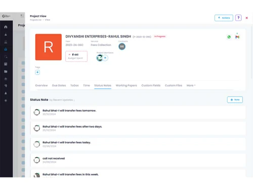Change sort order 'by Recent Updates'

point(62,100)
